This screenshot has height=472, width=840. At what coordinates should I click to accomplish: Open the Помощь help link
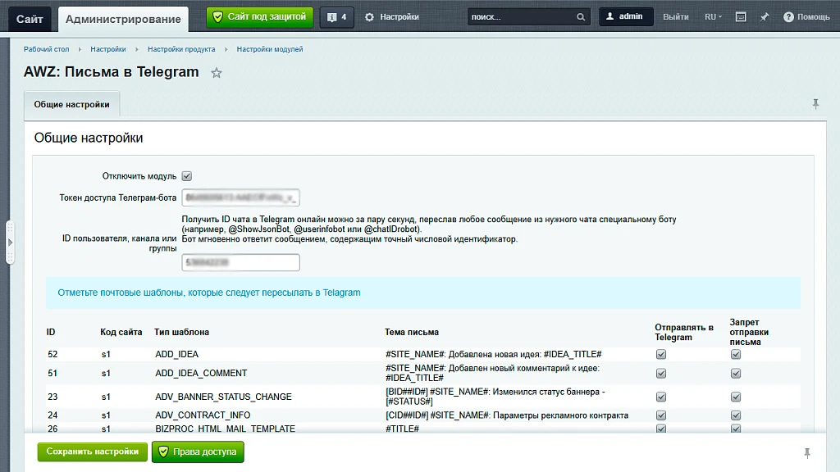coord(806,17)
